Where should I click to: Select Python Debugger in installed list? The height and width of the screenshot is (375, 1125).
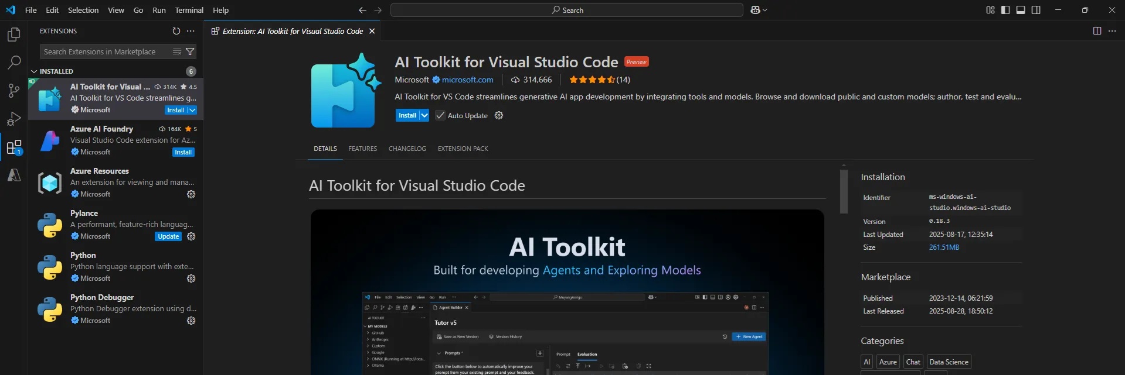(116, 309)
